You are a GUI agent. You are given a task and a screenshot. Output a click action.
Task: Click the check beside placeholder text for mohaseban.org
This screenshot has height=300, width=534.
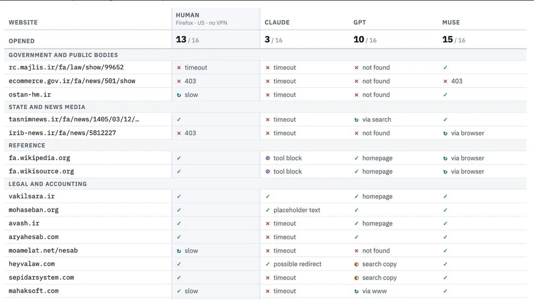(267, 210)
